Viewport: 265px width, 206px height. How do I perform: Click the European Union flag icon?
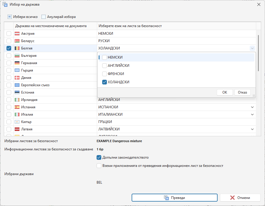pos(17,85)
